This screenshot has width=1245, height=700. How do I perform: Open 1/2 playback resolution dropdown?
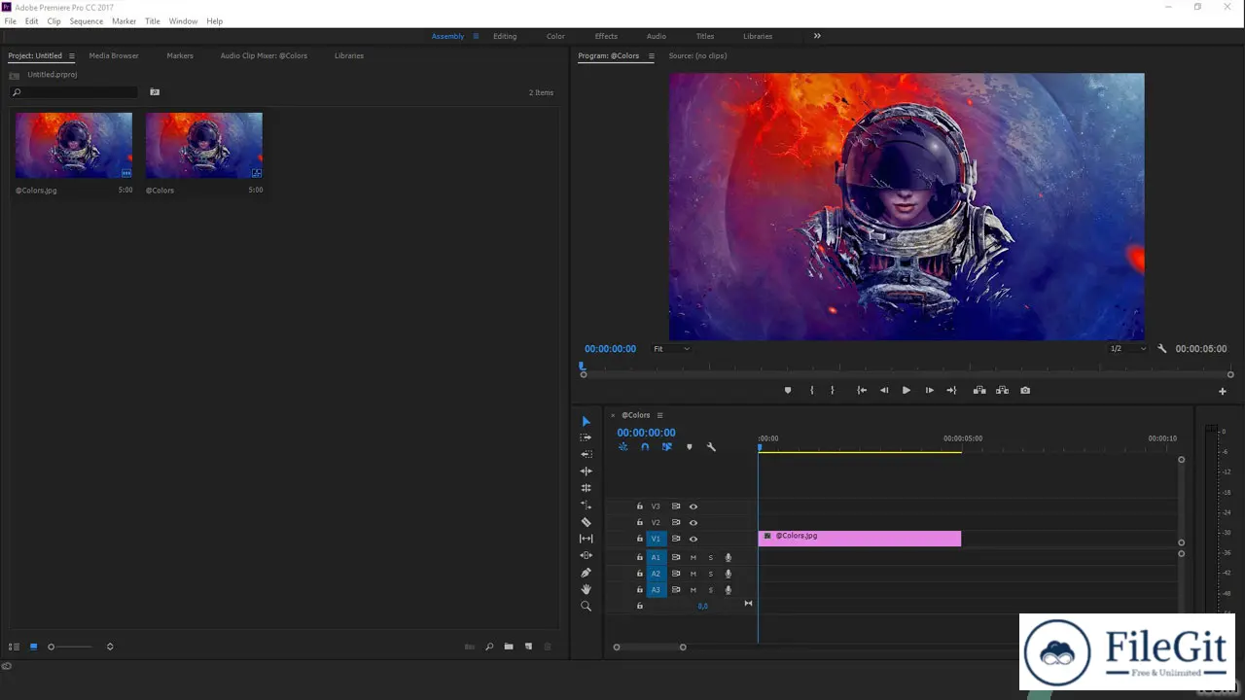point(1128,348)
